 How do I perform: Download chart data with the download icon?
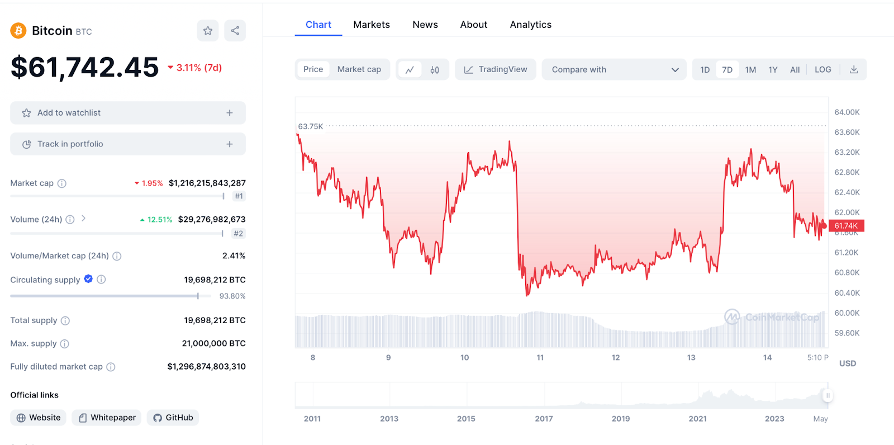click(854, 70)
